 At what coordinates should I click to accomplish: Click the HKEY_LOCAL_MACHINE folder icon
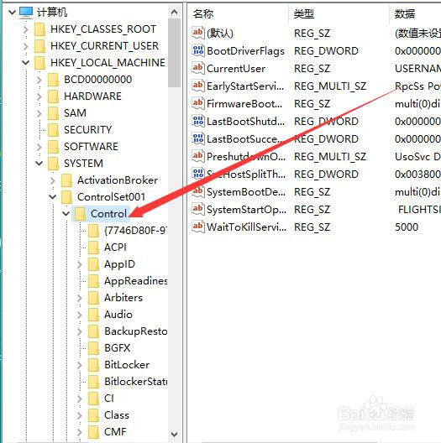click(39, 62)
